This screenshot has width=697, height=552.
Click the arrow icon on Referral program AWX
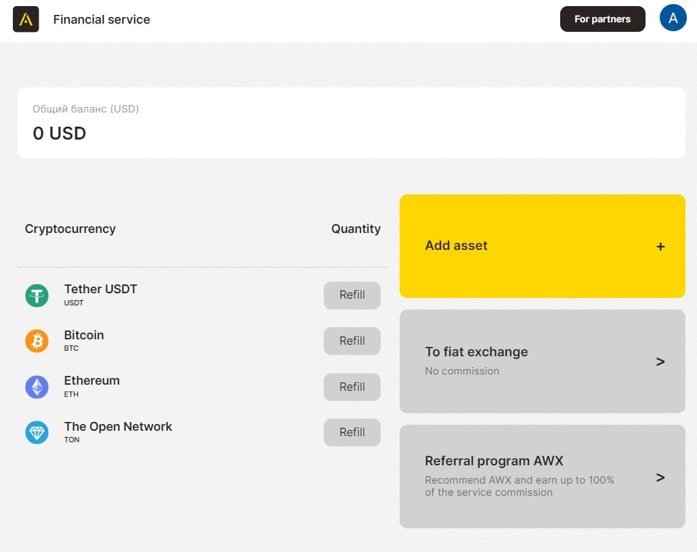pos(660,477)
